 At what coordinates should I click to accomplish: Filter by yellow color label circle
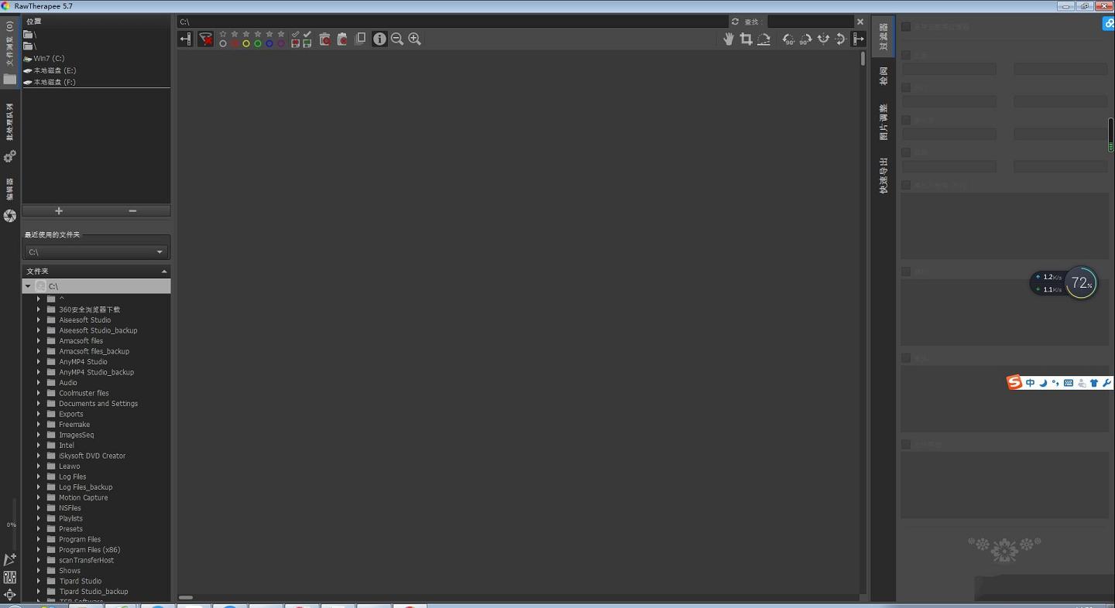[x=246, y=44]
